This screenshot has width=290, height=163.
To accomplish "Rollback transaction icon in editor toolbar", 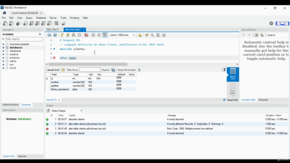I will pyautogui.click(x=99, y=35).
